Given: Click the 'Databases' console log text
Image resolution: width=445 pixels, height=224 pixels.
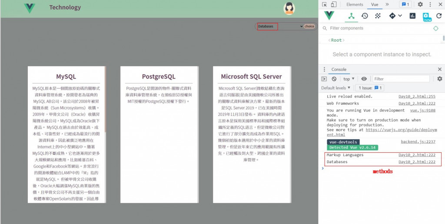Looking at the screenshot, I should pyautogui.click(x=337, y=162).
